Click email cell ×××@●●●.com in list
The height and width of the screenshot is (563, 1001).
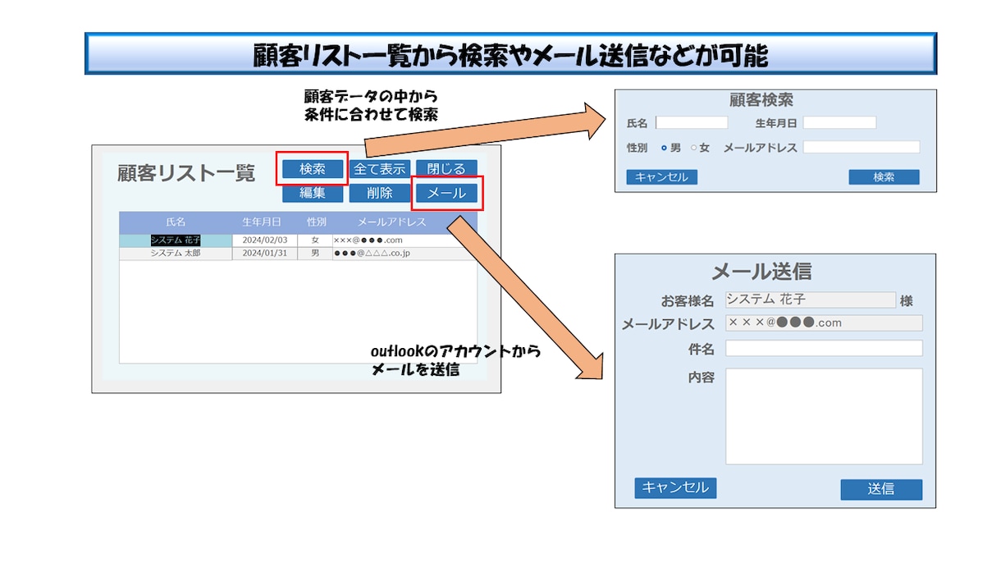(405, 240)
